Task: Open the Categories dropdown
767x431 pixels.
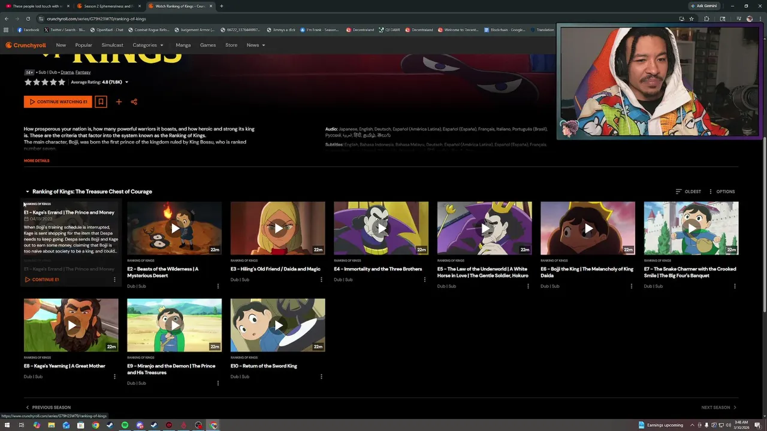Action: tap(148, 45)
